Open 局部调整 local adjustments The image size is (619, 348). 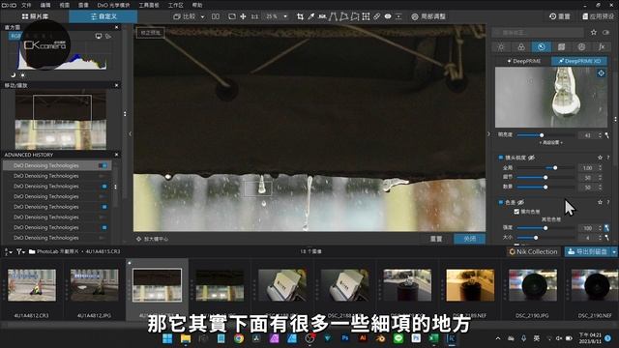pyautogui.click(x=428, y=16)
